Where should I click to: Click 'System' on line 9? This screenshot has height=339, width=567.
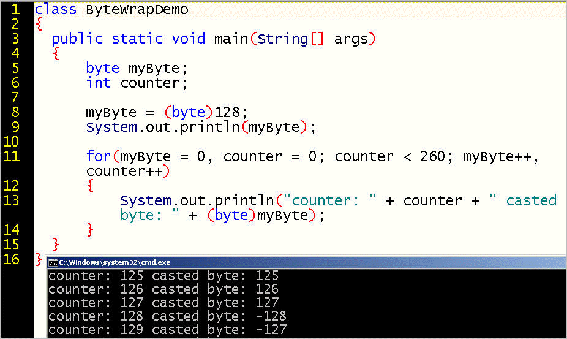(111, 128)
